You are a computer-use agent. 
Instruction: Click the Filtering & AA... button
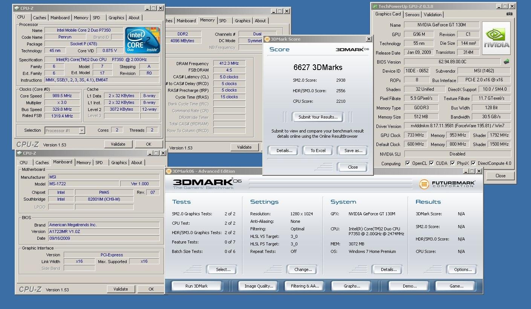(305, 286)
